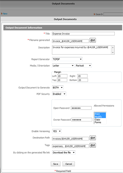The width and height of the screenshot is (123, 173).
Task: Click the Open Password field
Action: coord(81,108)
